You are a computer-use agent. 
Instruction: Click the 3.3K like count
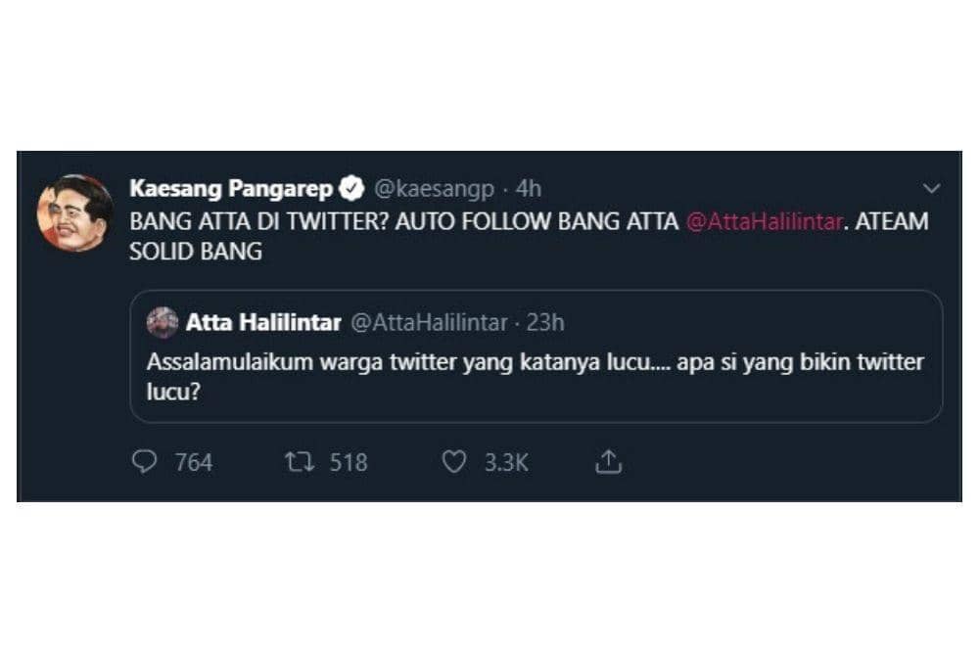[505, 461]
